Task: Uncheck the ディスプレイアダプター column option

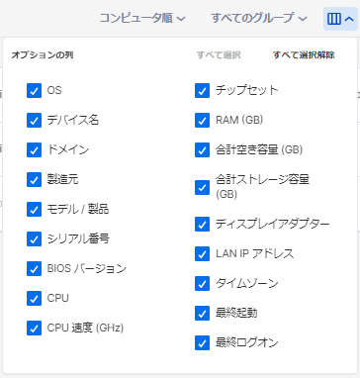Action: tap(202, 224)
